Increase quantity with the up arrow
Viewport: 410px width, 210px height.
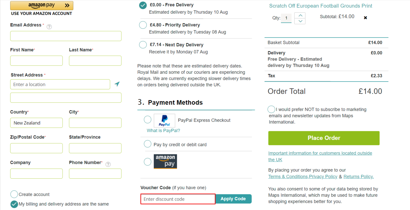pyautogui.click(x=300, y=15)
